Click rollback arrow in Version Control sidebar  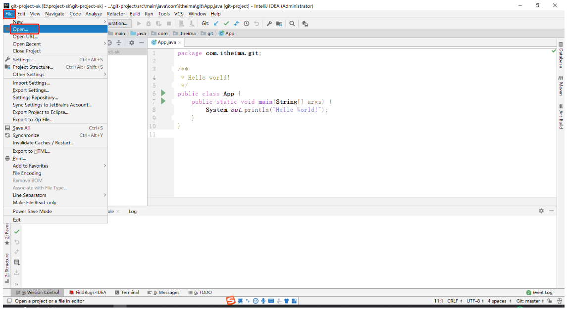pos(17,242)
